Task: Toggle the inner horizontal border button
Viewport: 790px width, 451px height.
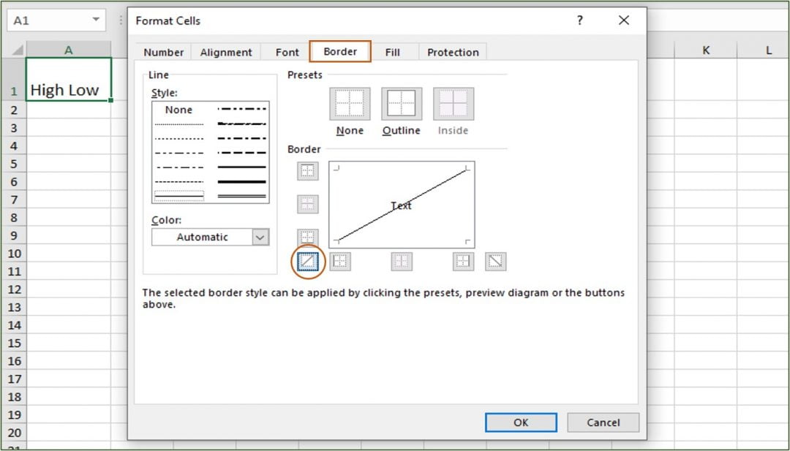Action: 307,204
